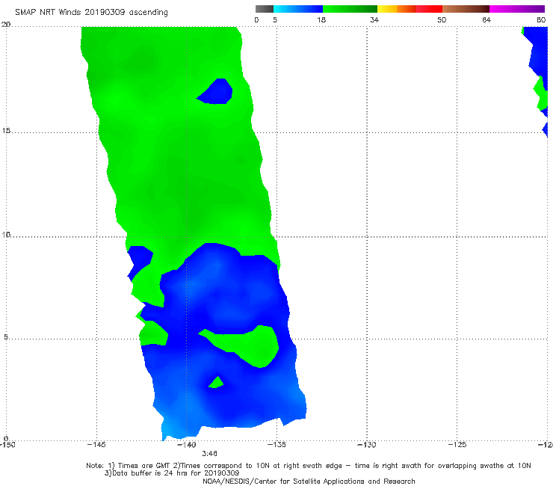Image resolution: width=553 pixels, height=486 pixels.
Task: Click the title 'SMAP NRT Winds 20190309 ascending'
Action: (x=91, y=12)
